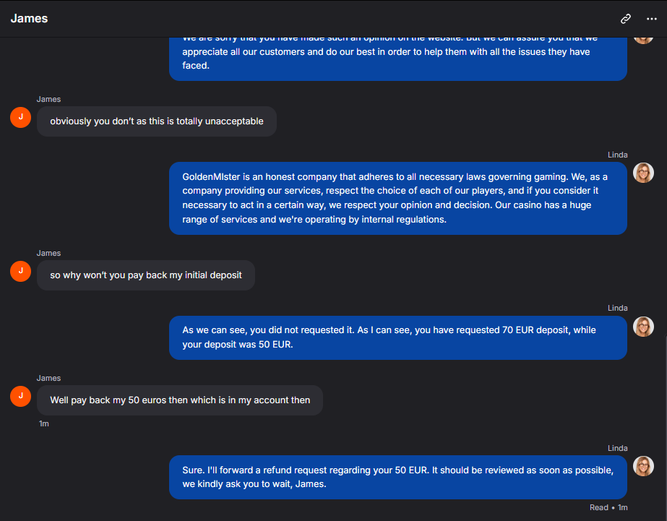The width and height of the screenshot is (667, 521).
Task: Select the 'Sure. I'll forward a refund request' bubble
Action: [397, 477]
